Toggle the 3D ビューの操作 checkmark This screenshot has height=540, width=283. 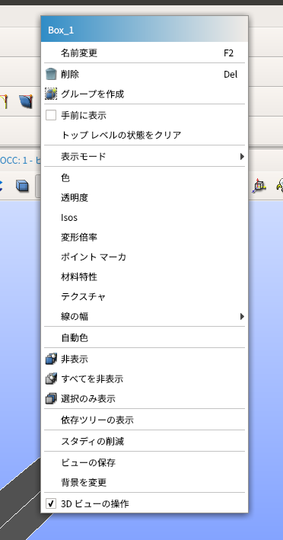coord(51,504)
